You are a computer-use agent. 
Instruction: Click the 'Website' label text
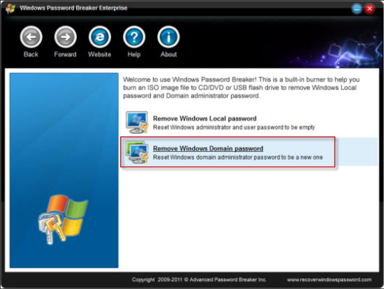coord(100,54)
